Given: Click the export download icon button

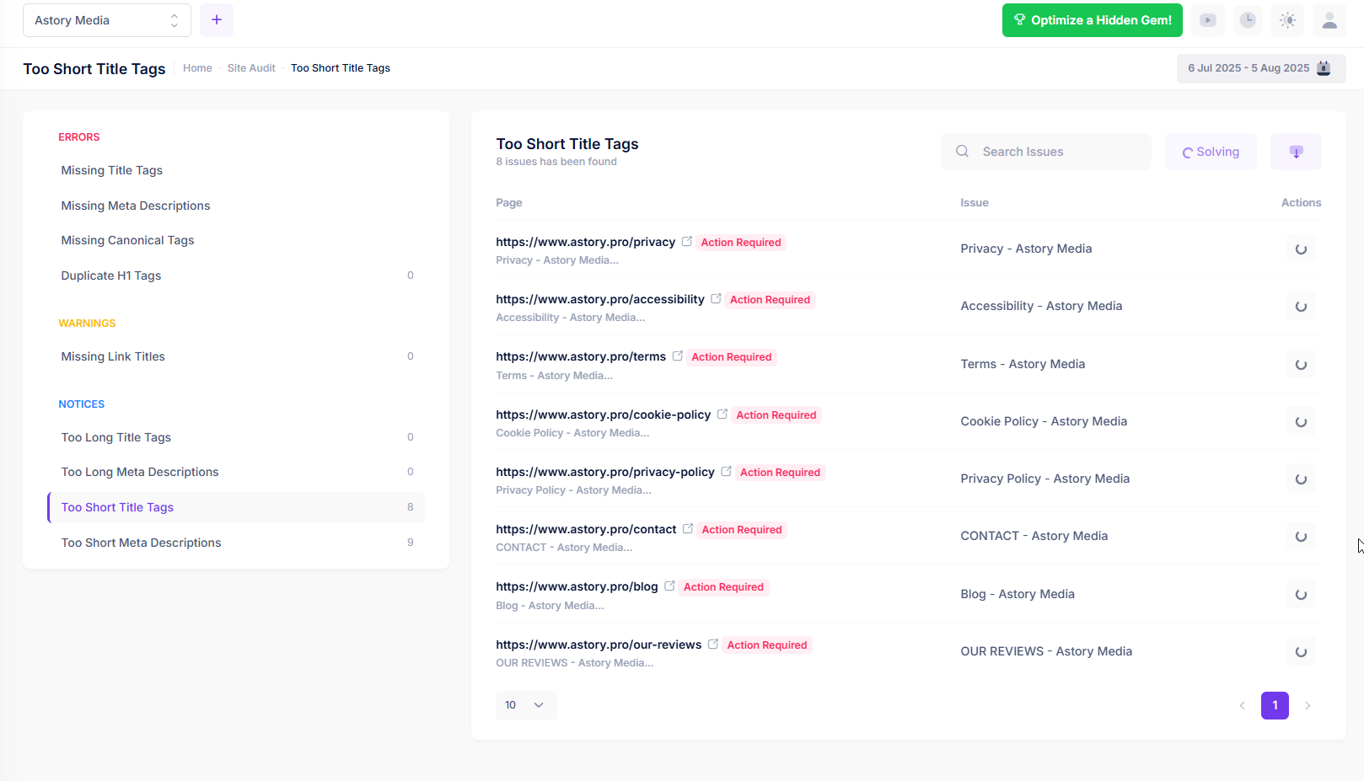Looking at the screenshot, I should (x=1296, y=152).
